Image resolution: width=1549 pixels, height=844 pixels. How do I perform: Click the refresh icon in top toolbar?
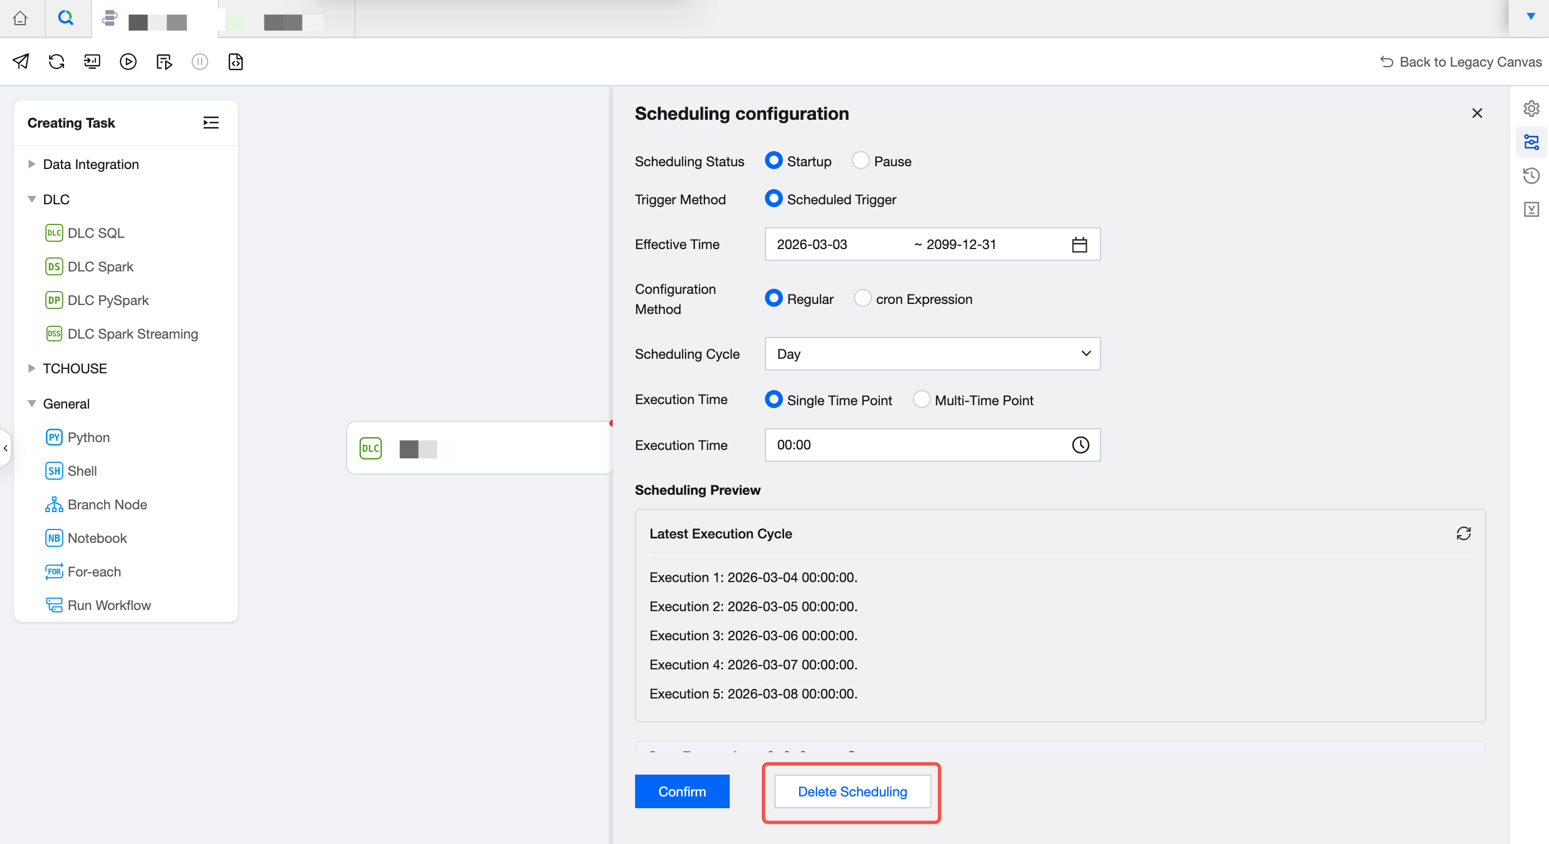[x=57, y=62]
